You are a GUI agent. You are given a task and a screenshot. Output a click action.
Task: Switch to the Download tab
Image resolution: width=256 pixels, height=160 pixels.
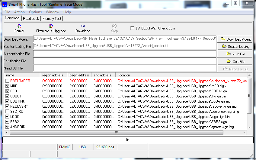click(x=12, y=18)
